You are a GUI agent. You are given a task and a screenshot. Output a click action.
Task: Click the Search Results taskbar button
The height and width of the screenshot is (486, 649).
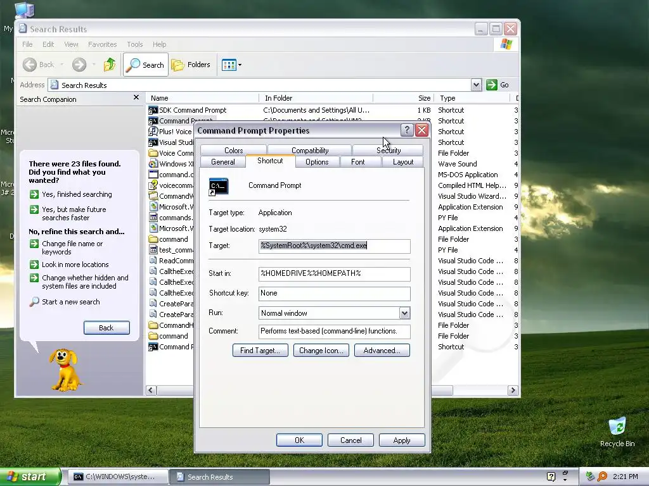219,477
